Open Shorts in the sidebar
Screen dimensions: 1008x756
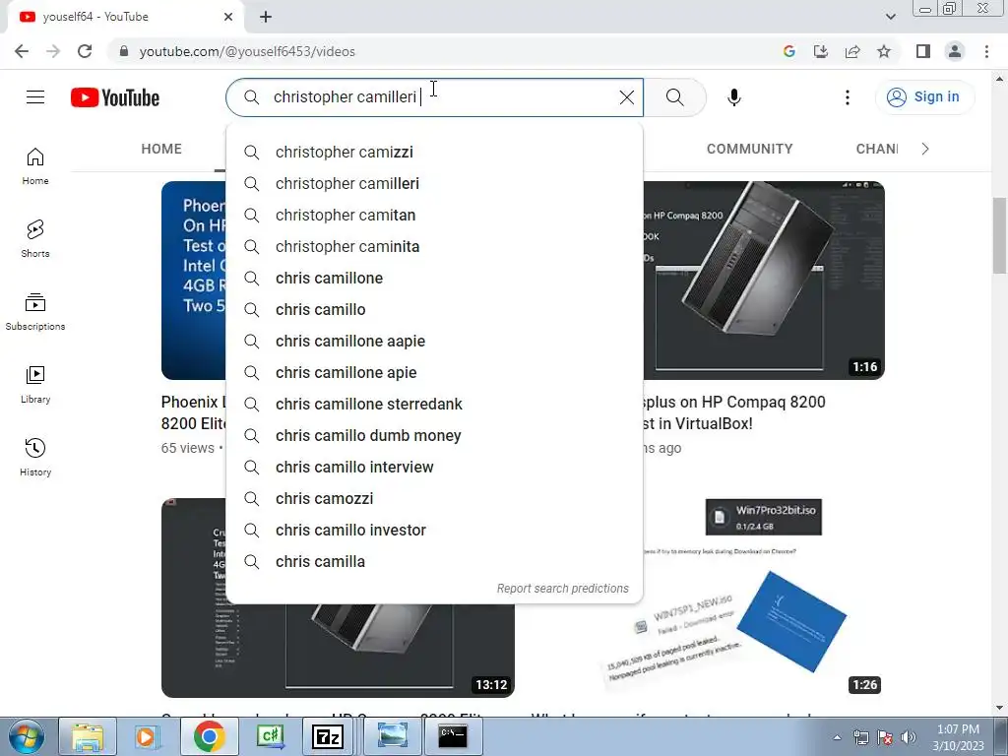tap(35, 238)
